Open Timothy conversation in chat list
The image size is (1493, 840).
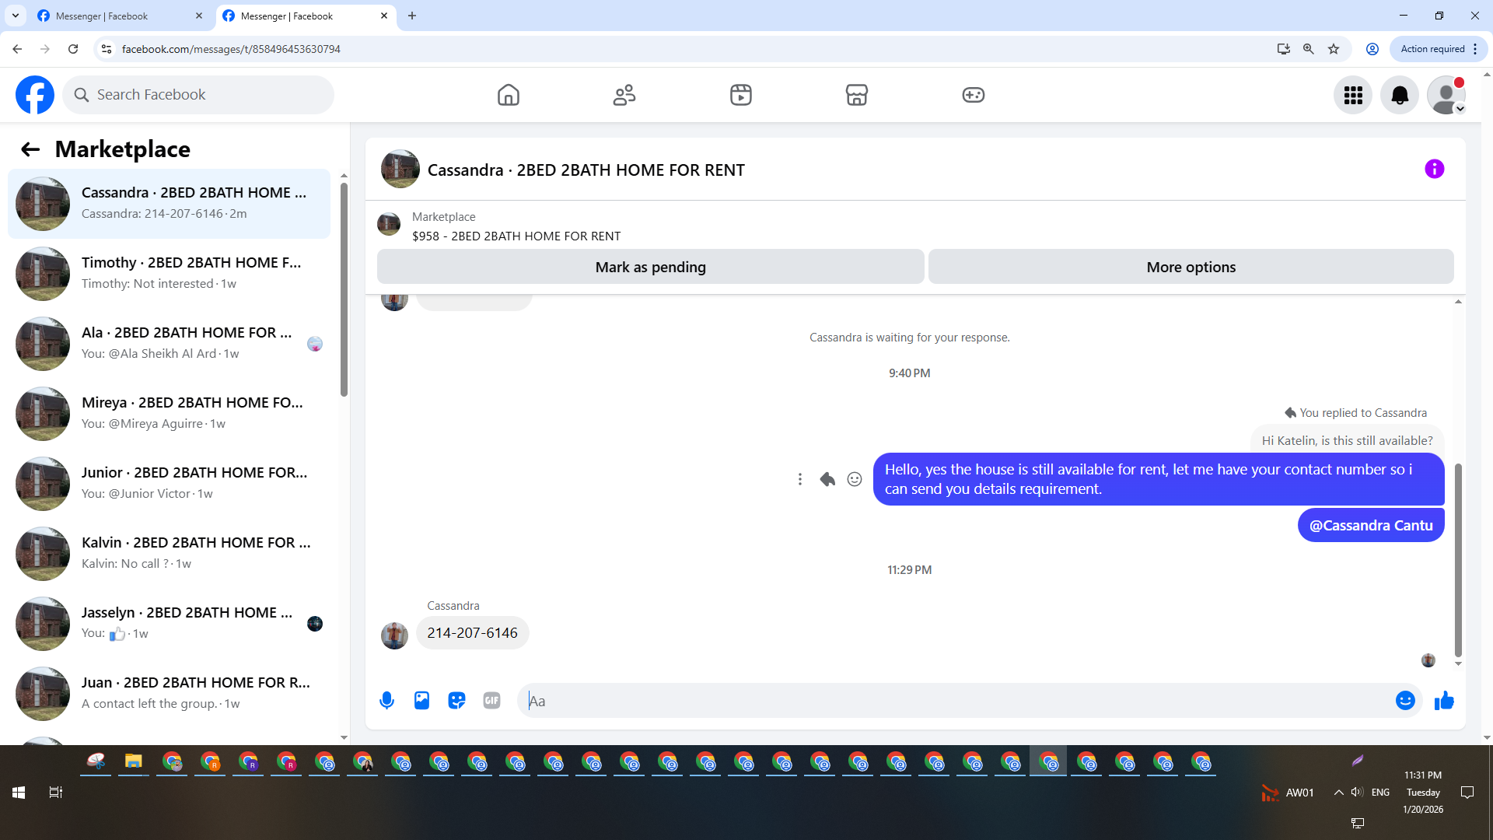(169, 274)
